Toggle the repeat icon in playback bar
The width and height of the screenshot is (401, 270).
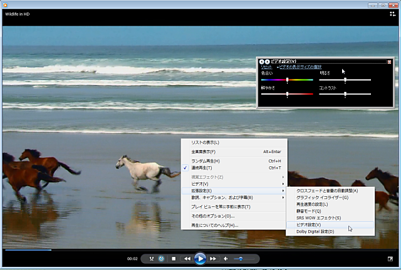click(162, 259)
